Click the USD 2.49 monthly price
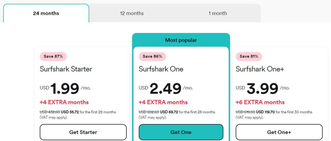The width and height of the screenshot is (331, 141). click(x=165, y=89)
